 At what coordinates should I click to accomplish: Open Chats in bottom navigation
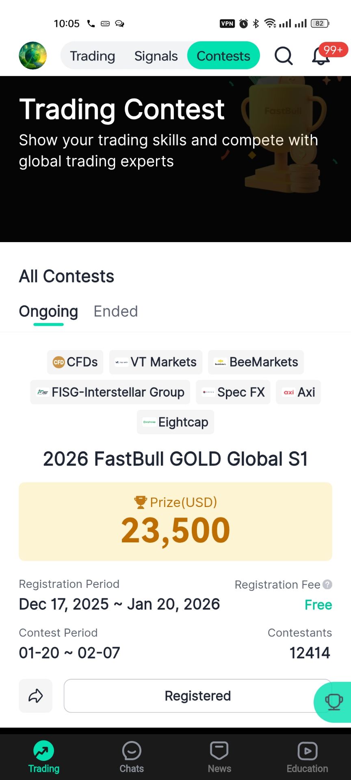pyautogui.click(x=132, y=757)
